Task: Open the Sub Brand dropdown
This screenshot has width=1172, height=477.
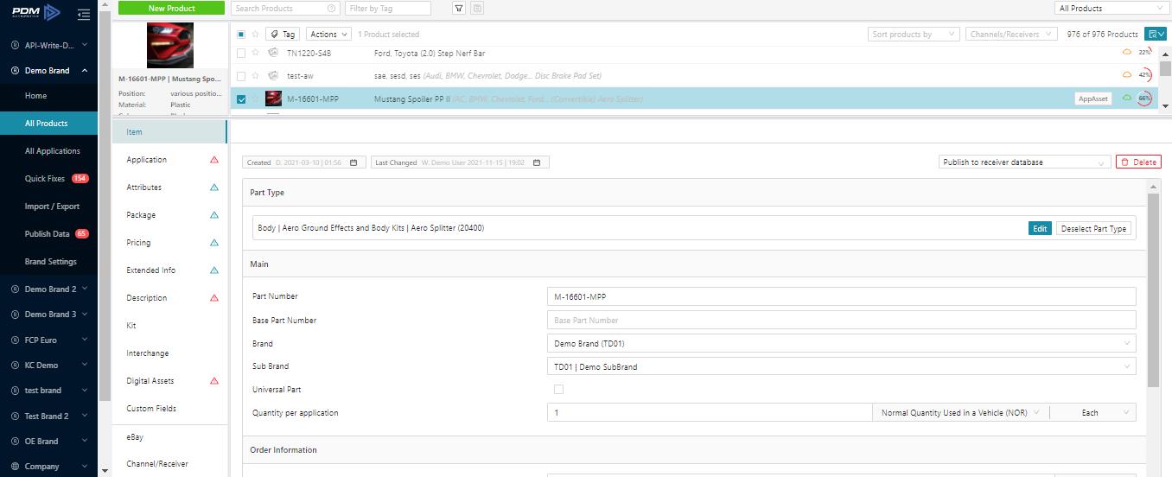Action: coord(842,366)
